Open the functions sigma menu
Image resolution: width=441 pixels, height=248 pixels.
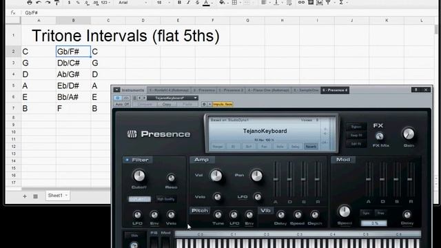(x=342, y=3)
